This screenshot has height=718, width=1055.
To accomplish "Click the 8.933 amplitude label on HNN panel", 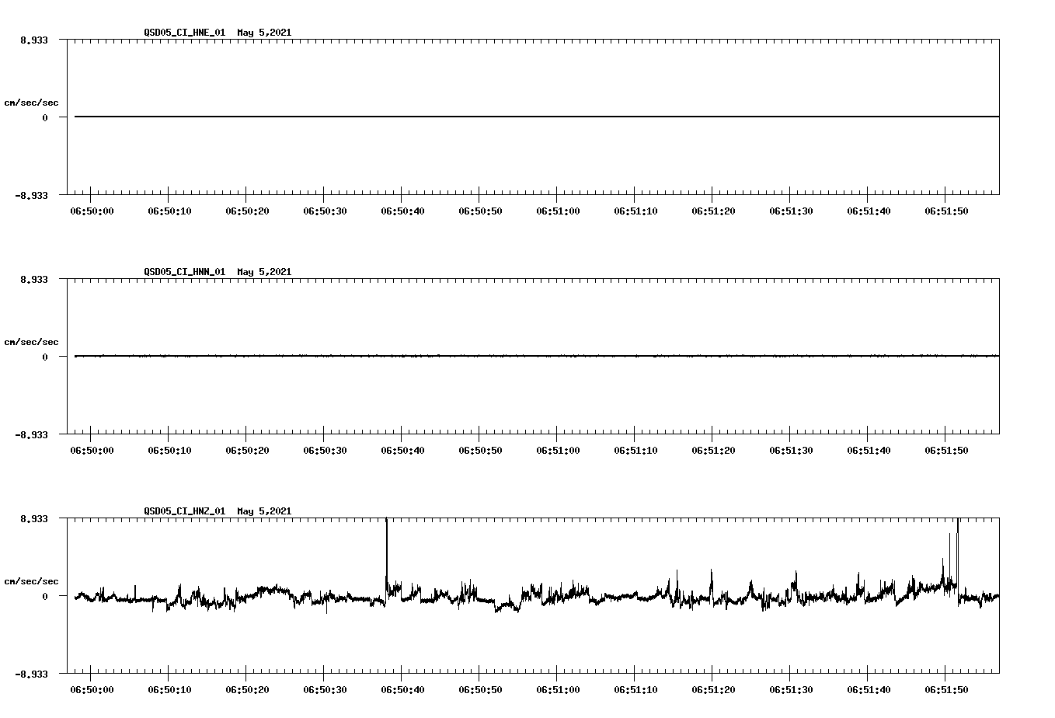I will point(33,280).
